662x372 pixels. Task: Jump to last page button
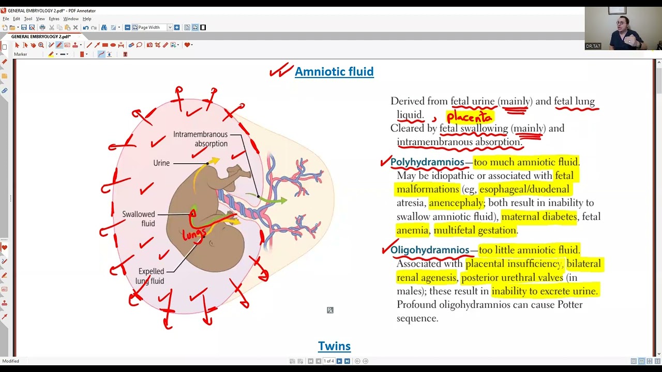[347, 361]
